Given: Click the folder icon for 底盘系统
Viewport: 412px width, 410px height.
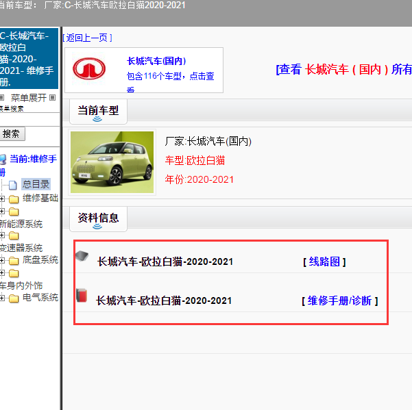Looking at the screenshot, I should click(14, 261).
